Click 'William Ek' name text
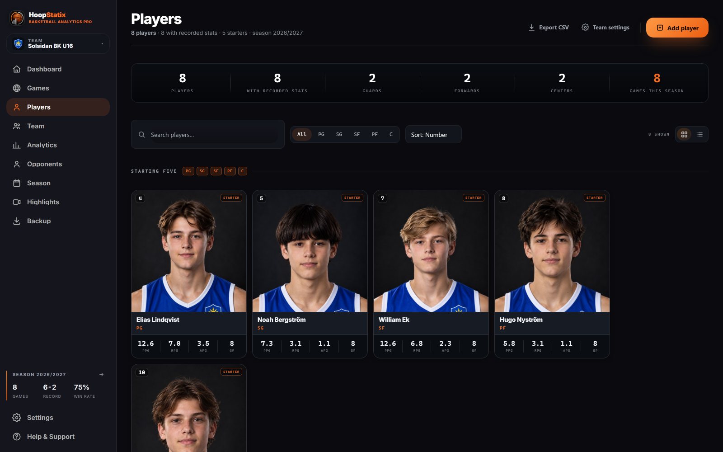 pos(394,320)
